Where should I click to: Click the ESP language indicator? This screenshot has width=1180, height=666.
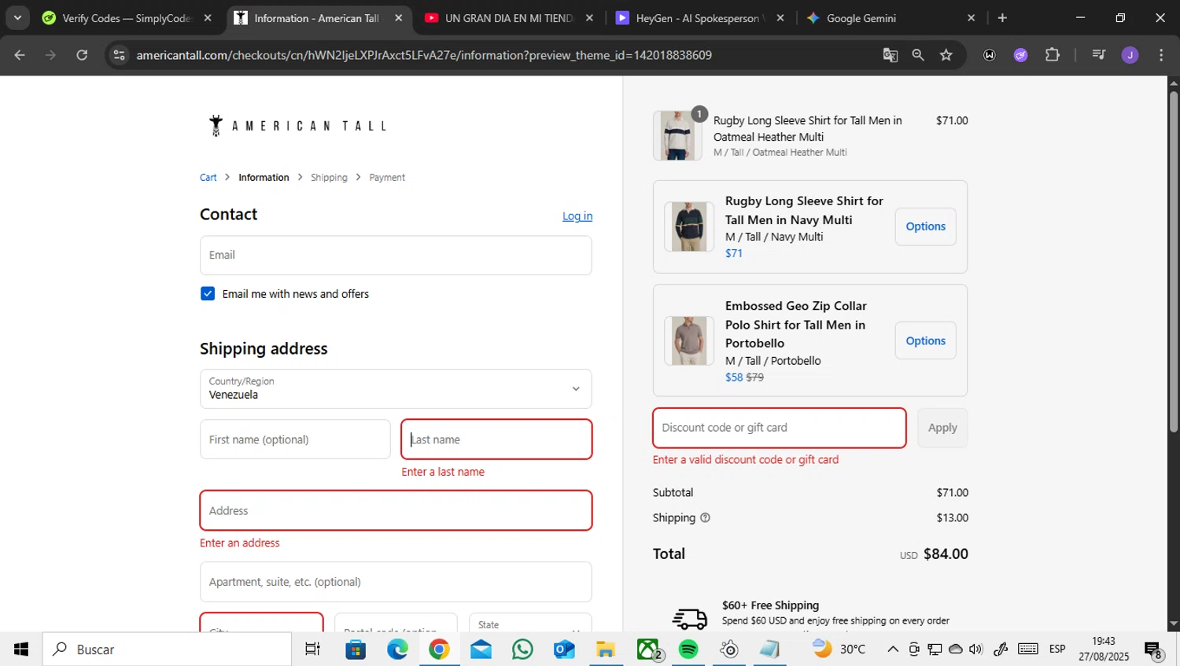pos(1057,649)
